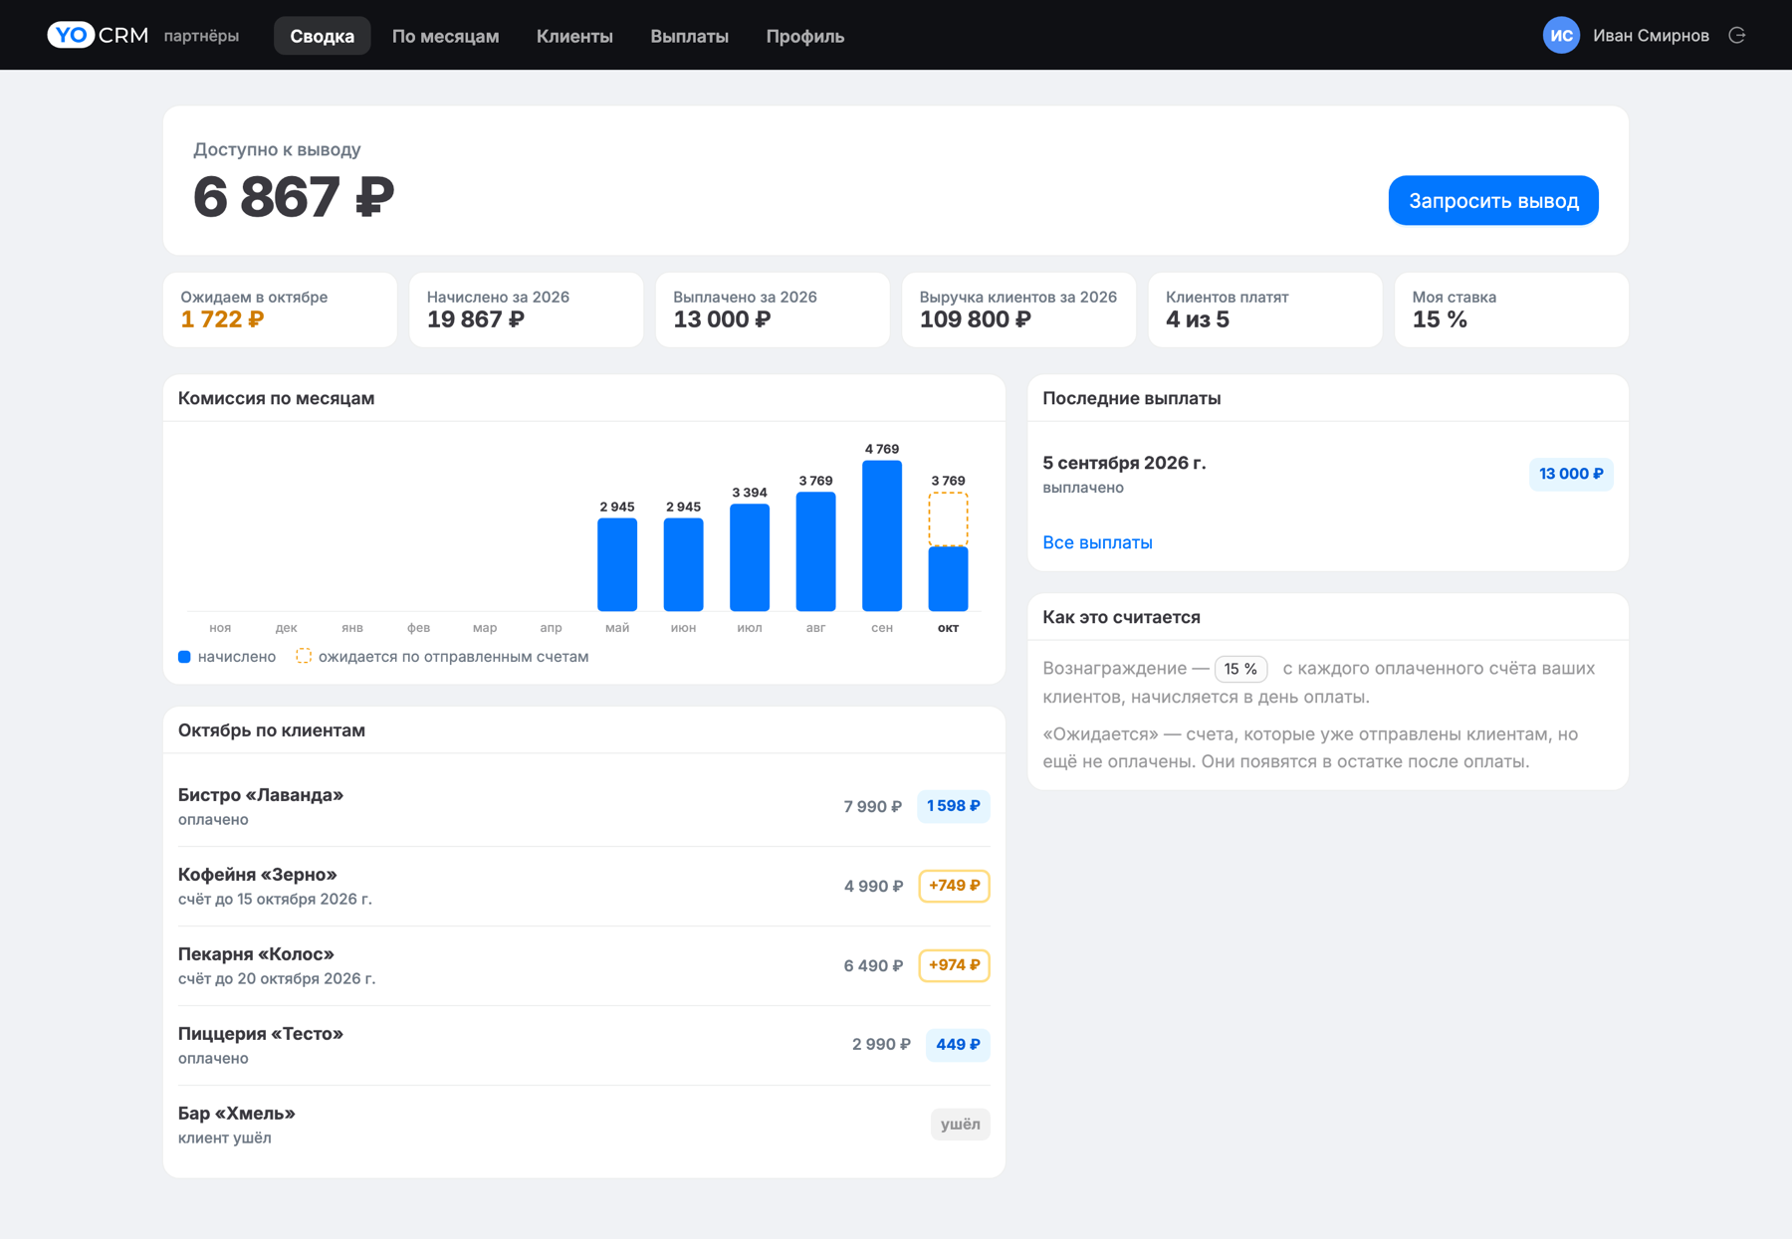This screenshot has height=1239, width=1792.
Task: Click the May bar in the chart
Action: (x=617, y=564)
